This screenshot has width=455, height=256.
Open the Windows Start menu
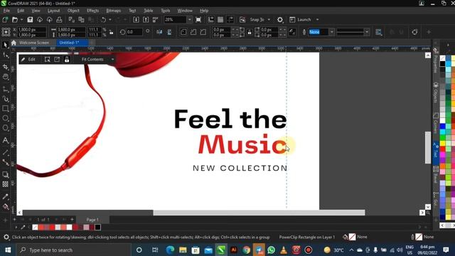8,250
